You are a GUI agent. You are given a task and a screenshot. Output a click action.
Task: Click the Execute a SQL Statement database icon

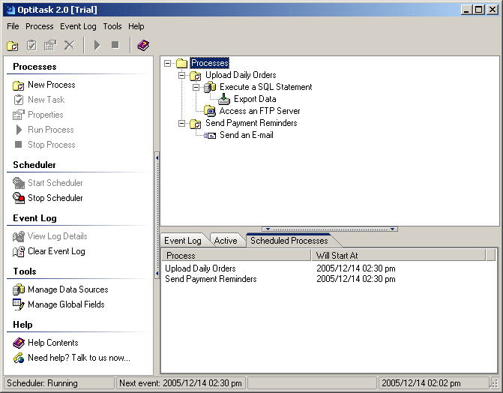coord(210,87)
